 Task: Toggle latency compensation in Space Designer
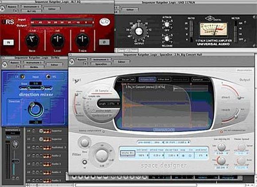[104, 131]
